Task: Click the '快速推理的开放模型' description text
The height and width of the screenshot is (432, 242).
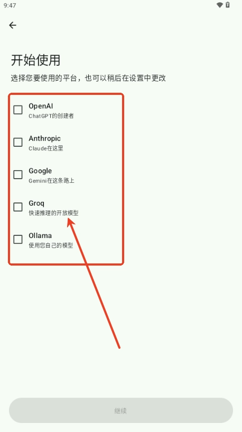Action: click(x=53, y=213)
